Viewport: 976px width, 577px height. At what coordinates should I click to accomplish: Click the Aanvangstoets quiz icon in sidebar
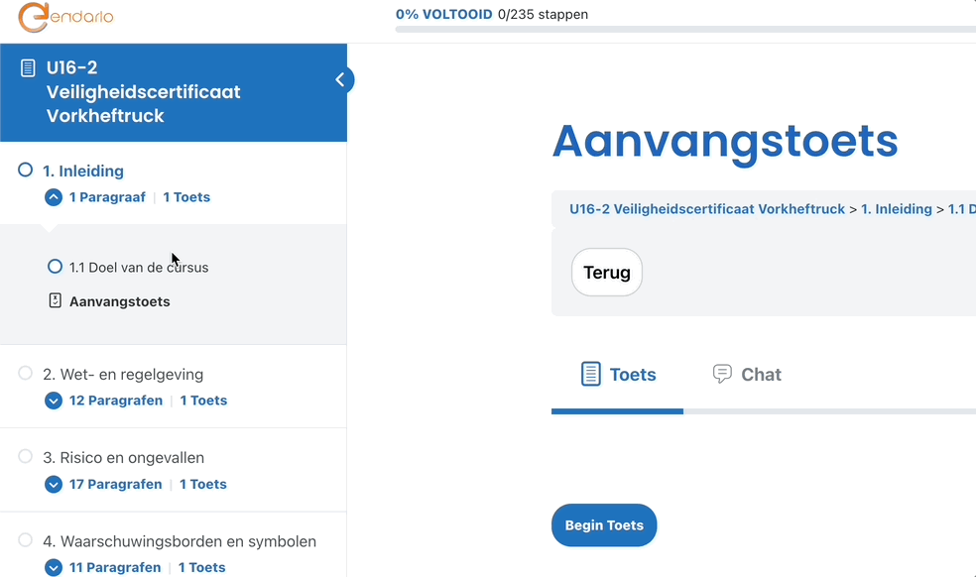click(56, 300)
